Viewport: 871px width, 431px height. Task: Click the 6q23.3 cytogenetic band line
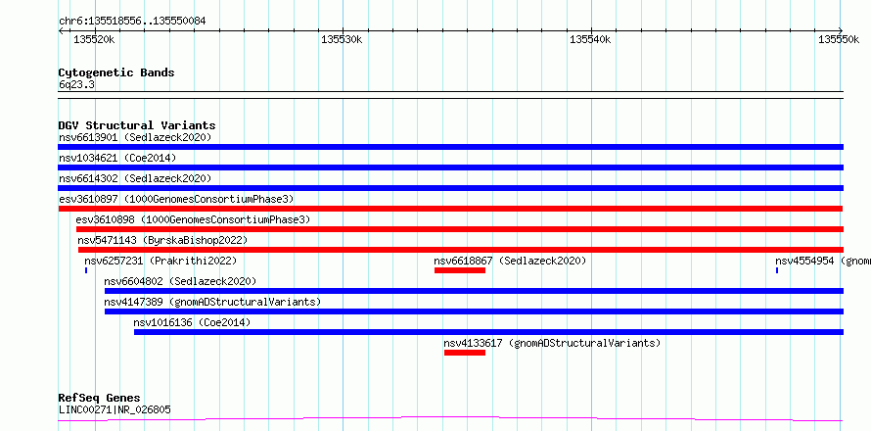[450, 95]
